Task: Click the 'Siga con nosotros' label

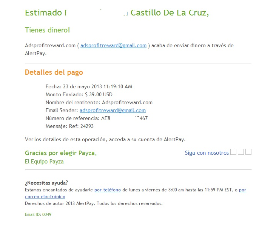Action: coord(207,153)
